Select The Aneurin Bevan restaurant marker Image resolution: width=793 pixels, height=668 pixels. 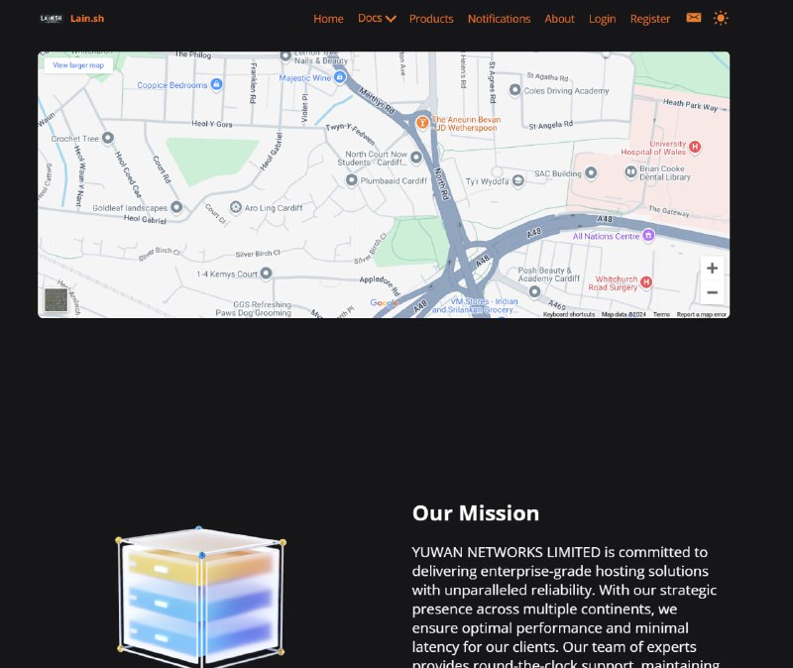click(422, 122)
